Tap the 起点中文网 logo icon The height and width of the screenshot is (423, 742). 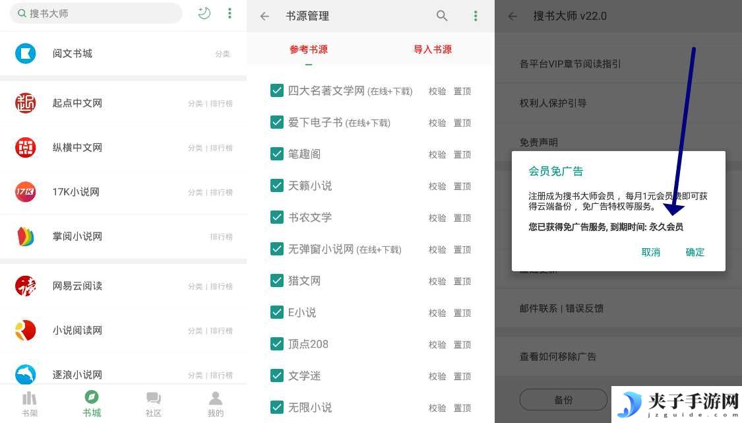coord(26,103)
